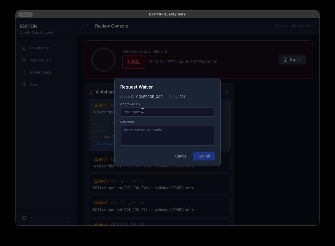Click the back arrow beside Review Console

(88, 26)
